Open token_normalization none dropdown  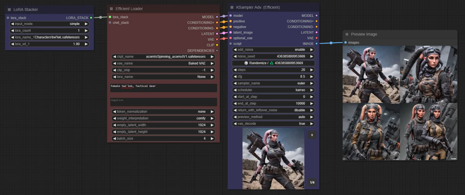pos(163,112)
